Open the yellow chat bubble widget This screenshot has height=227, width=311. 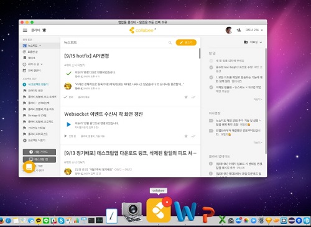point(29,167)
